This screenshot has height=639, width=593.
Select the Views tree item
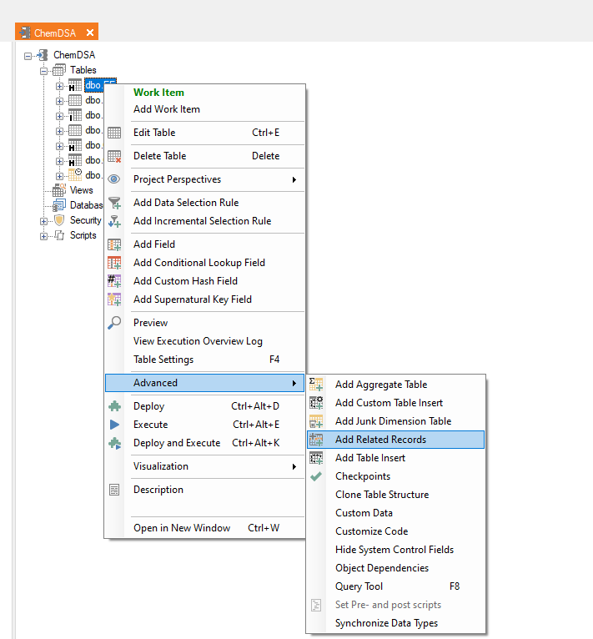tap(81, 190)
